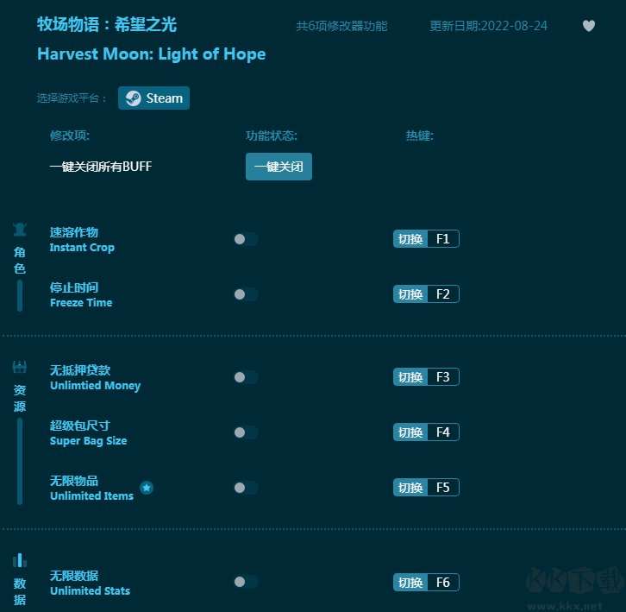This screenshot has width=626, height=612.
Task: Click the 超级包尺寸 Chinese label
Action: 80,426
